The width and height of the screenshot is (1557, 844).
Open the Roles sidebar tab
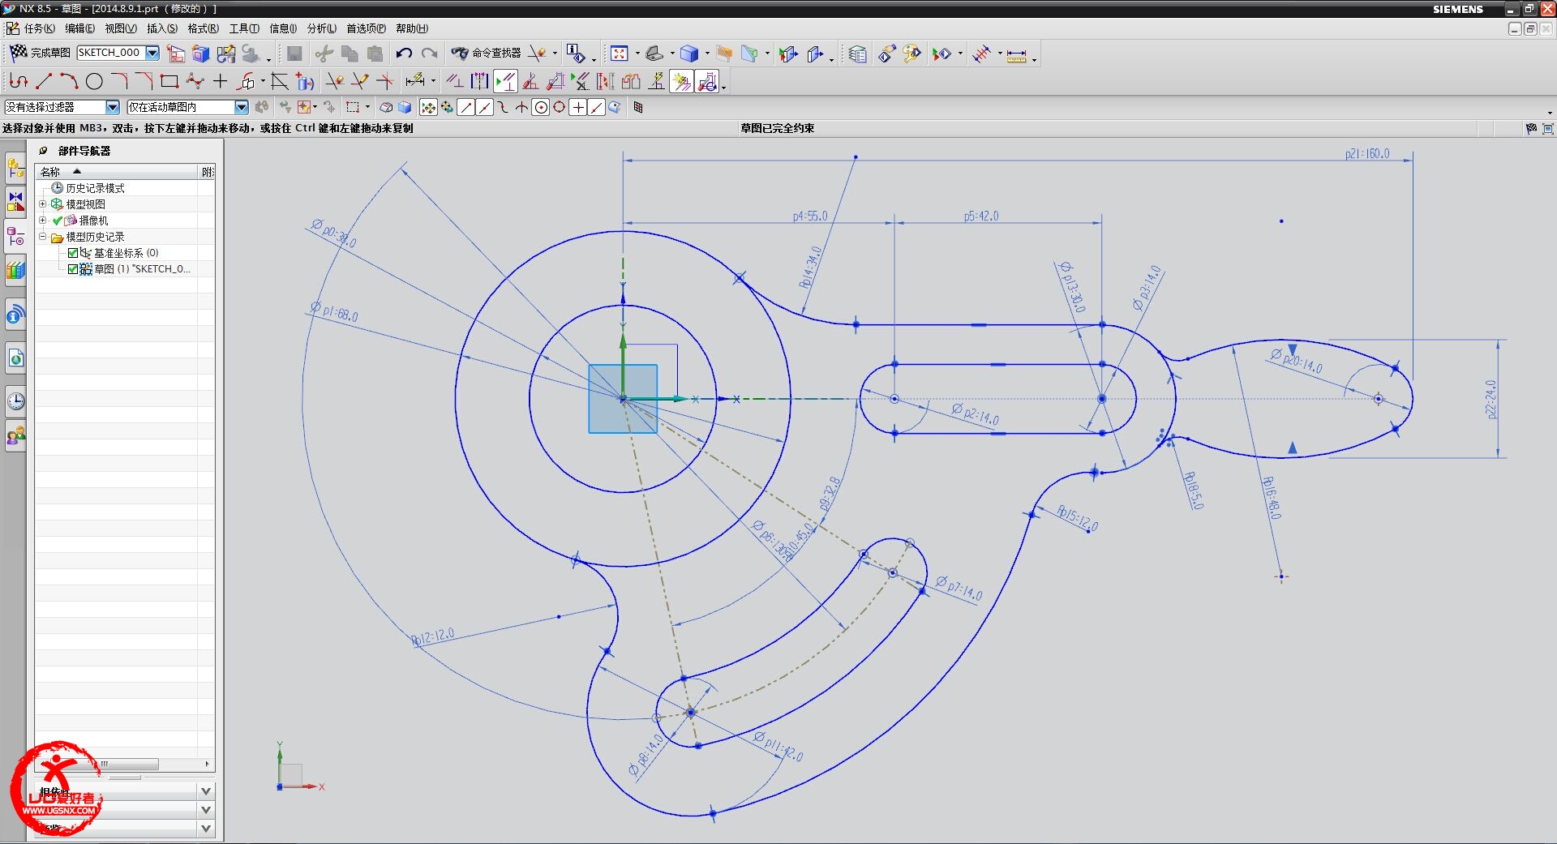pos(15,436)
